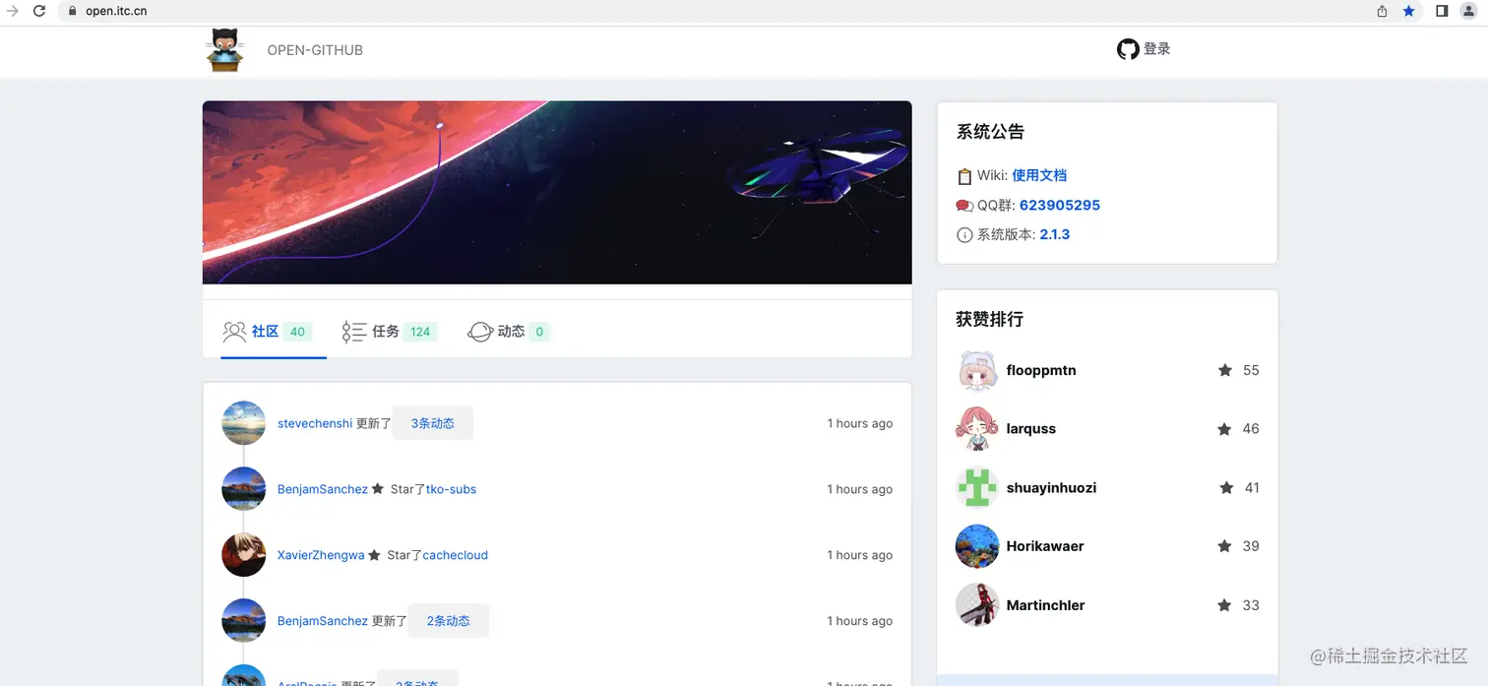Click BenjamSanchez's avatar in the tko-subs row
Viewport: 1488px width, 686px height.
pyautogui.click(x=244, y=489)
